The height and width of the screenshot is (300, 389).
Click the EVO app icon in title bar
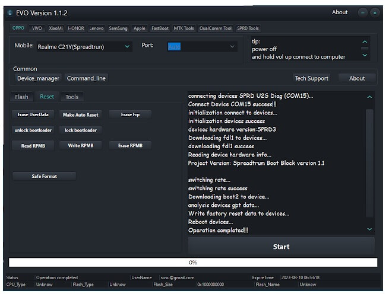10,12
